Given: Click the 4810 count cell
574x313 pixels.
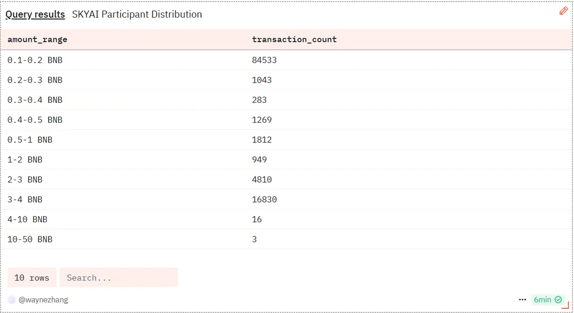Looking at the screenshot, I should pos(262,180).
